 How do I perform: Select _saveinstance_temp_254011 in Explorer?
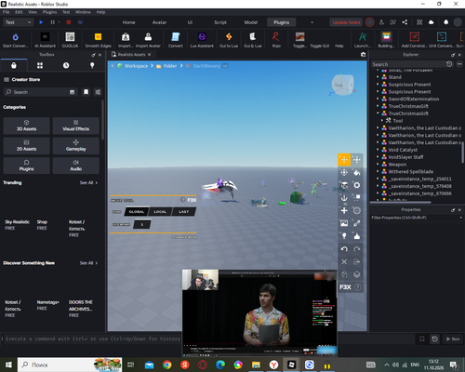[420, 179]
